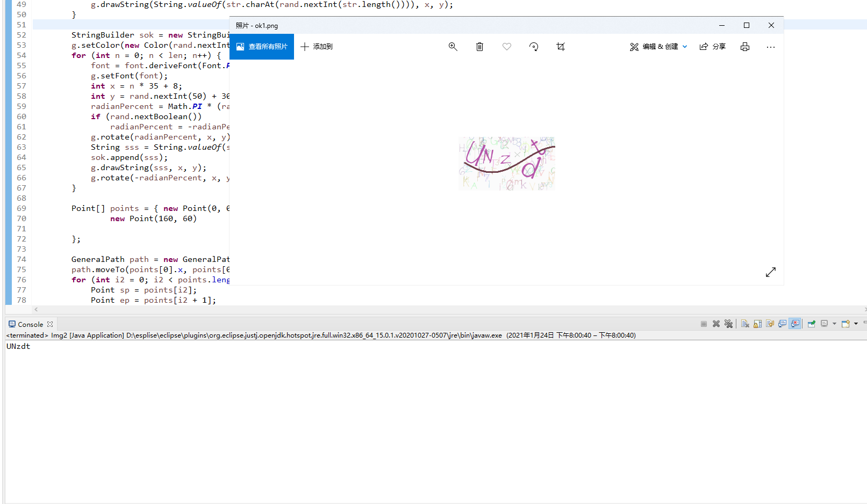The width and height of the screenshot is (867, 504).
Task: Toggle Scroll Lock in the Console
Action: 757,324
